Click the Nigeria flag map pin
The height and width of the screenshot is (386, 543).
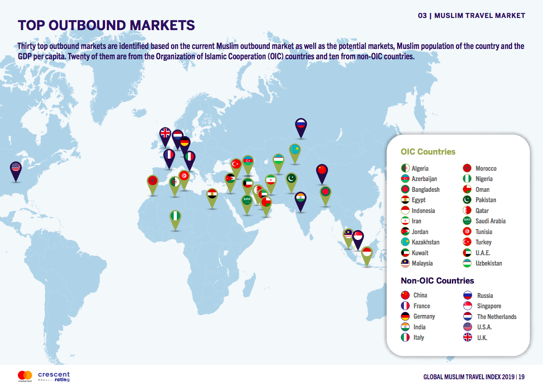(x=175, y=220)
